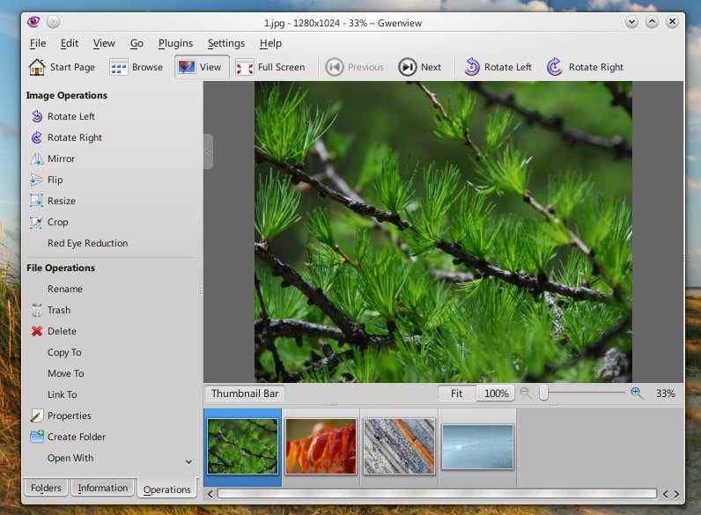Click the right scroll arrow of thumbnail bar

676,494
